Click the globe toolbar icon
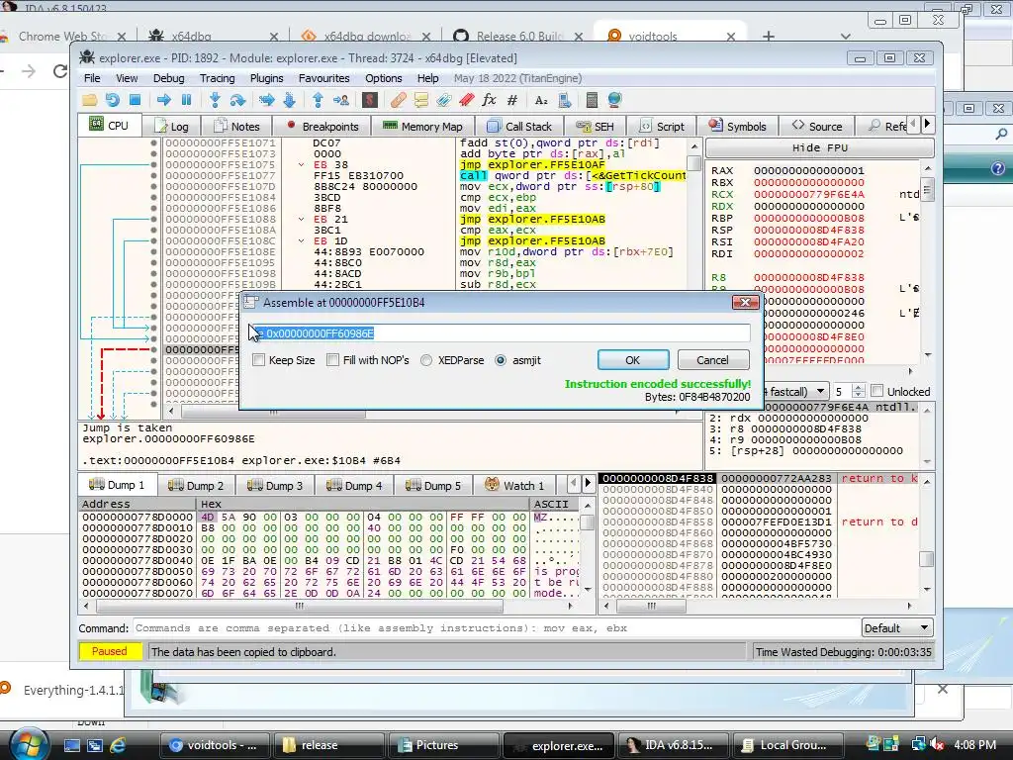1013x760 pixels. coord(614,100)
